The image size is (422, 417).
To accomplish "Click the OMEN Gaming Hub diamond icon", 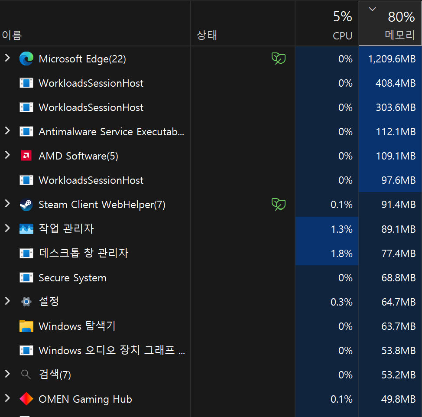I will tap(26, 399).
